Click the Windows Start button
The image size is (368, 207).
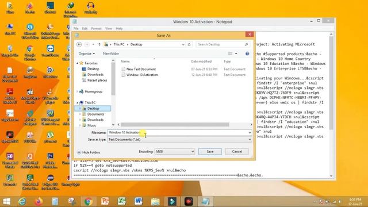(x=6, y=202)
